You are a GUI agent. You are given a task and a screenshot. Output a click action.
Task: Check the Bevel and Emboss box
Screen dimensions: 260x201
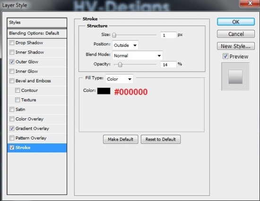click(x=12, y=81)
